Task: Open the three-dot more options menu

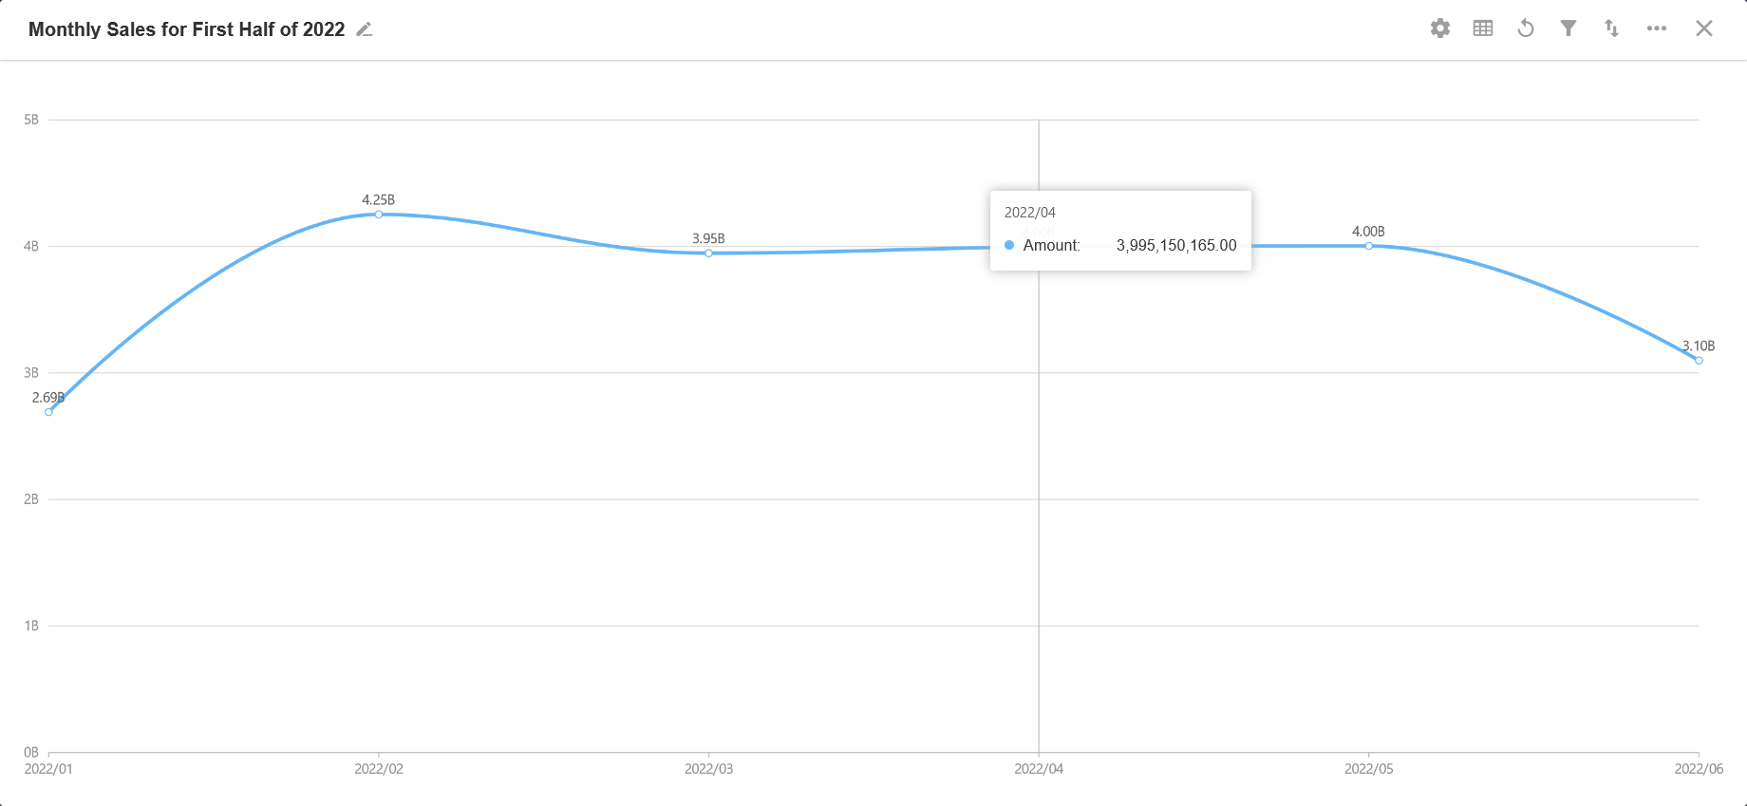Action: [1657, 28]
